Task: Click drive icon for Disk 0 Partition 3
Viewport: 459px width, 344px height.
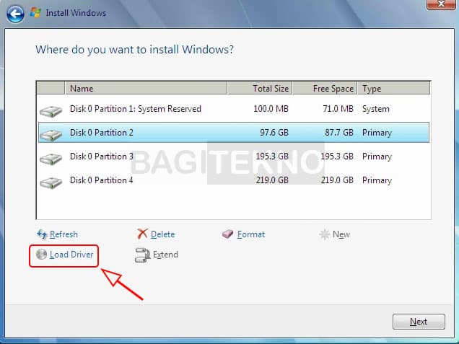Action: (x=51, y=159)
